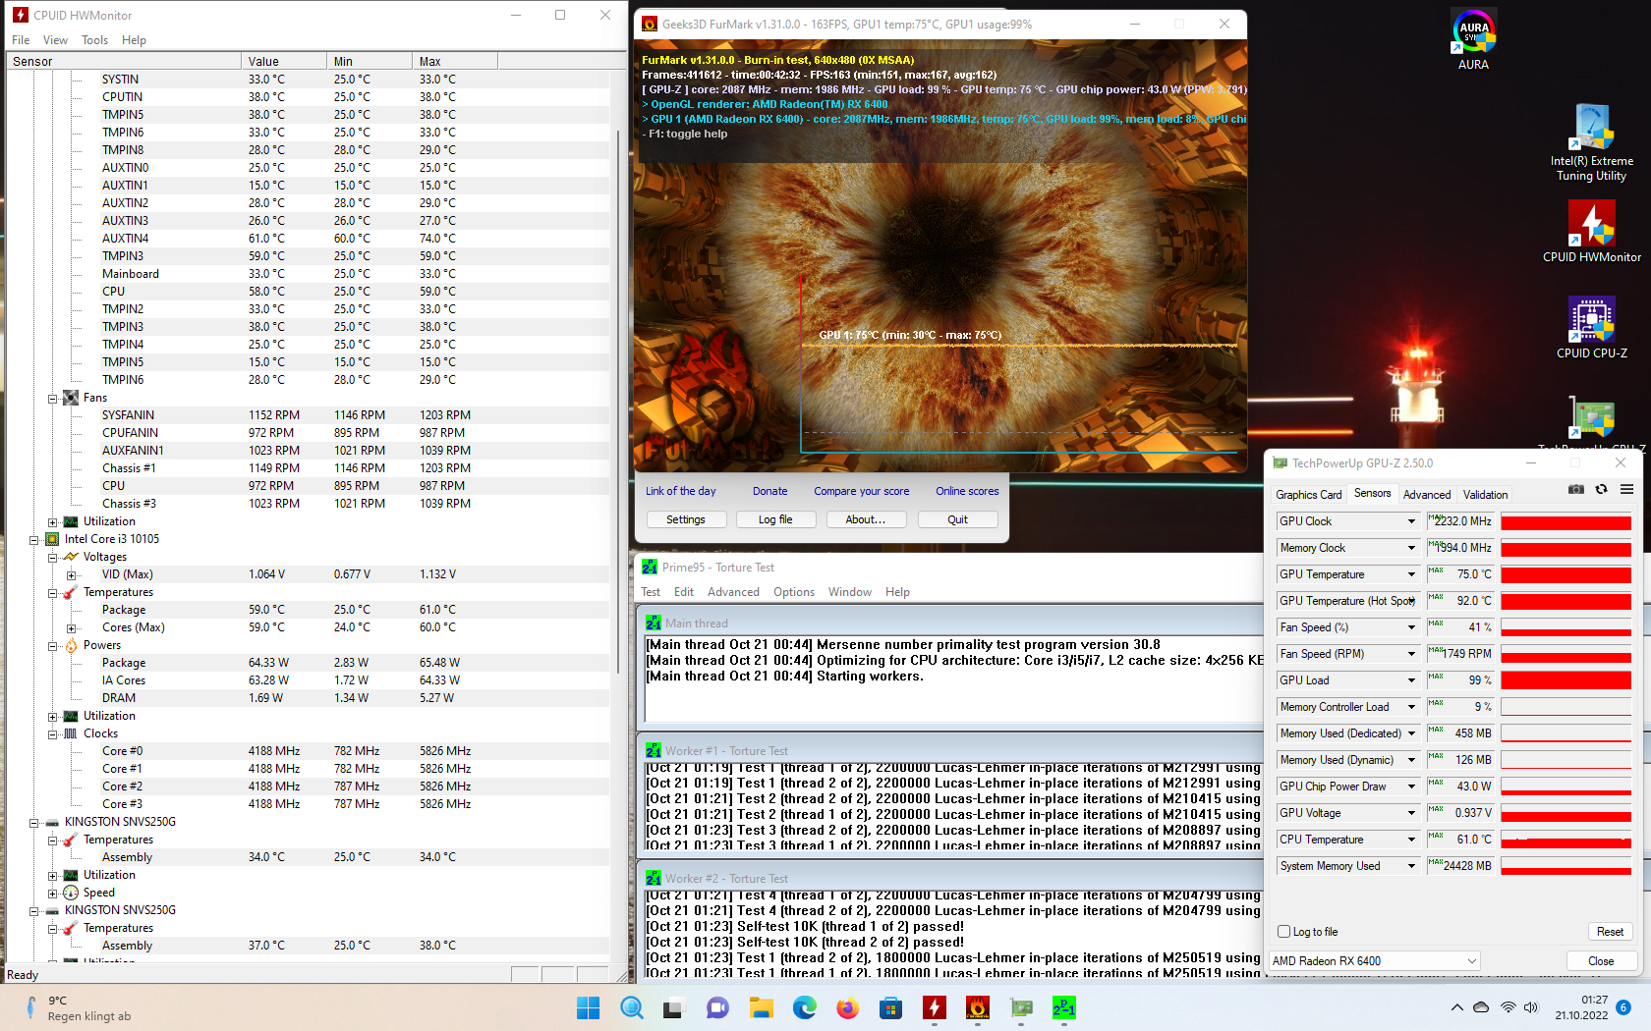This screenshot has height=1031, width=1651.
Task: Open the GPU Clock sensor dropdown
Action: point(1411,521)
